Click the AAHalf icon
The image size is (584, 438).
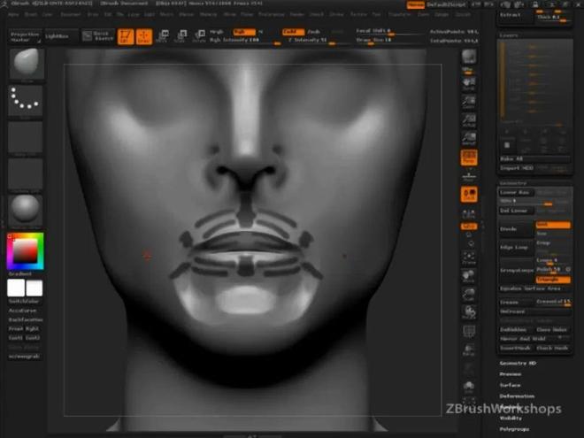[x=469, y=139]
